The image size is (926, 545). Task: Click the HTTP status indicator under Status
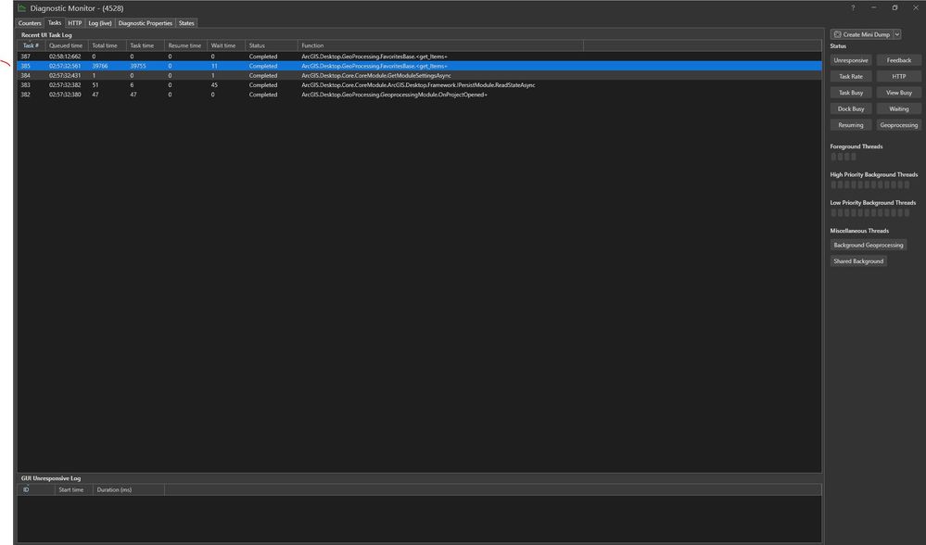pos(899,76)
